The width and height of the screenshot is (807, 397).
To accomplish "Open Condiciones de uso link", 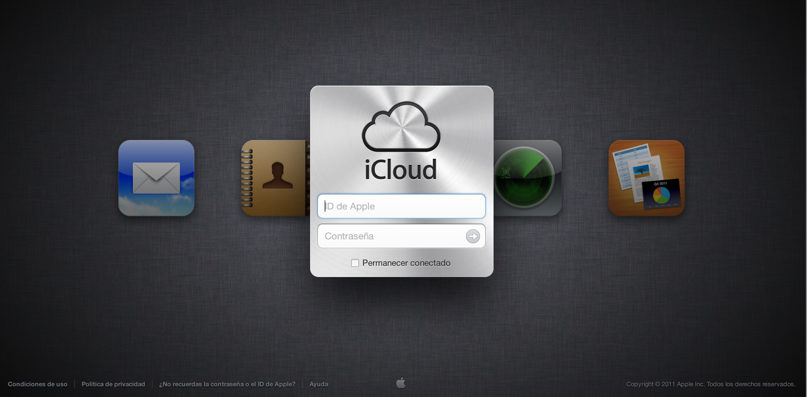I will (38, 384).
